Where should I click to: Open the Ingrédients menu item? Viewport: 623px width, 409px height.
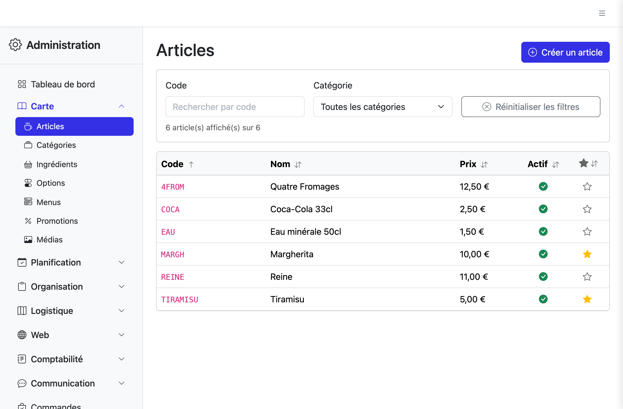[x=74, y=164]
